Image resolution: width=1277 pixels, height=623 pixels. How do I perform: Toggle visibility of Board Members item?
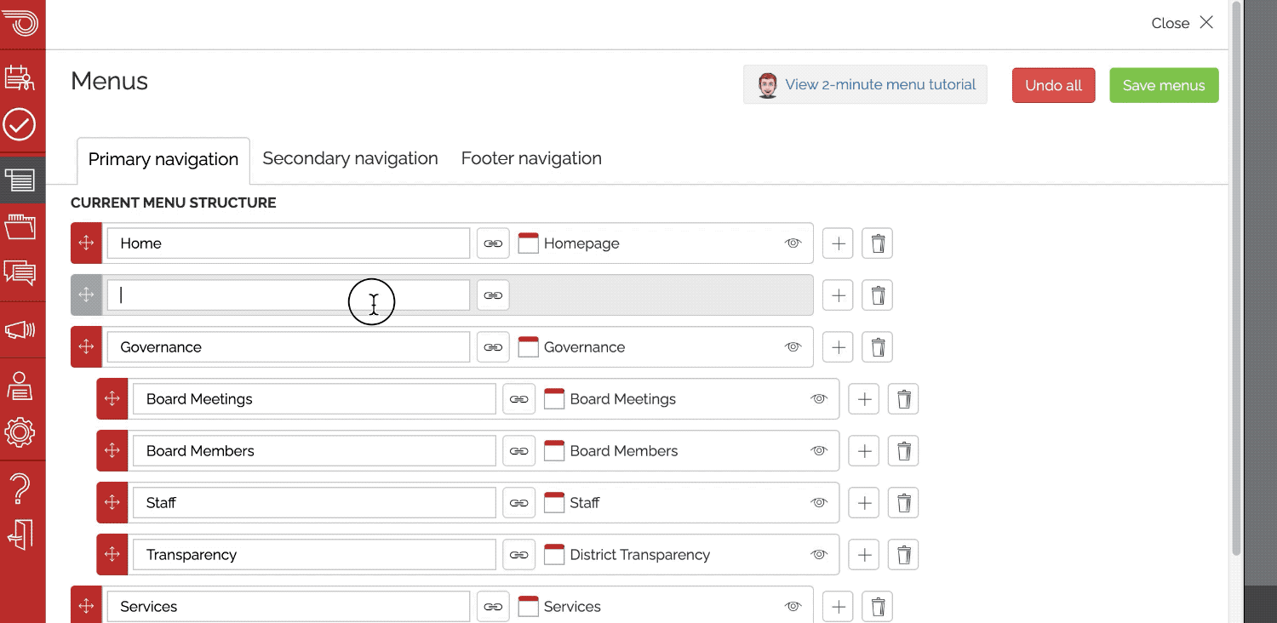click(x=819, y=451)
